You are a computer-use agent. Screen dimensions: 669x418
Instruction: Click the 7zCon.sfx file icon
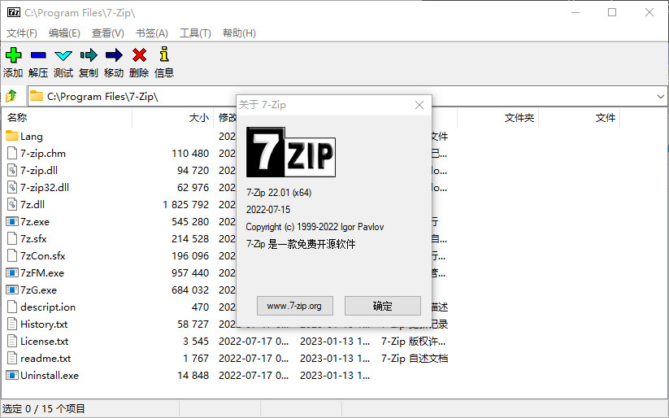(12, 255)
